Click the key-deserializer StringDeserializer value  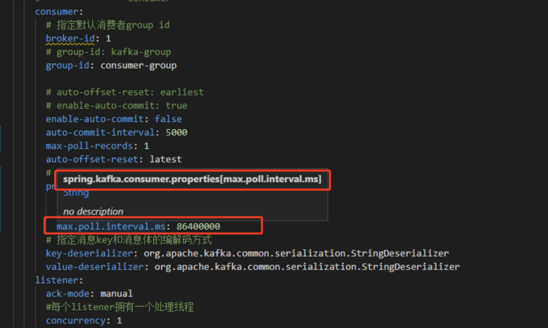[x=296, y=253]
